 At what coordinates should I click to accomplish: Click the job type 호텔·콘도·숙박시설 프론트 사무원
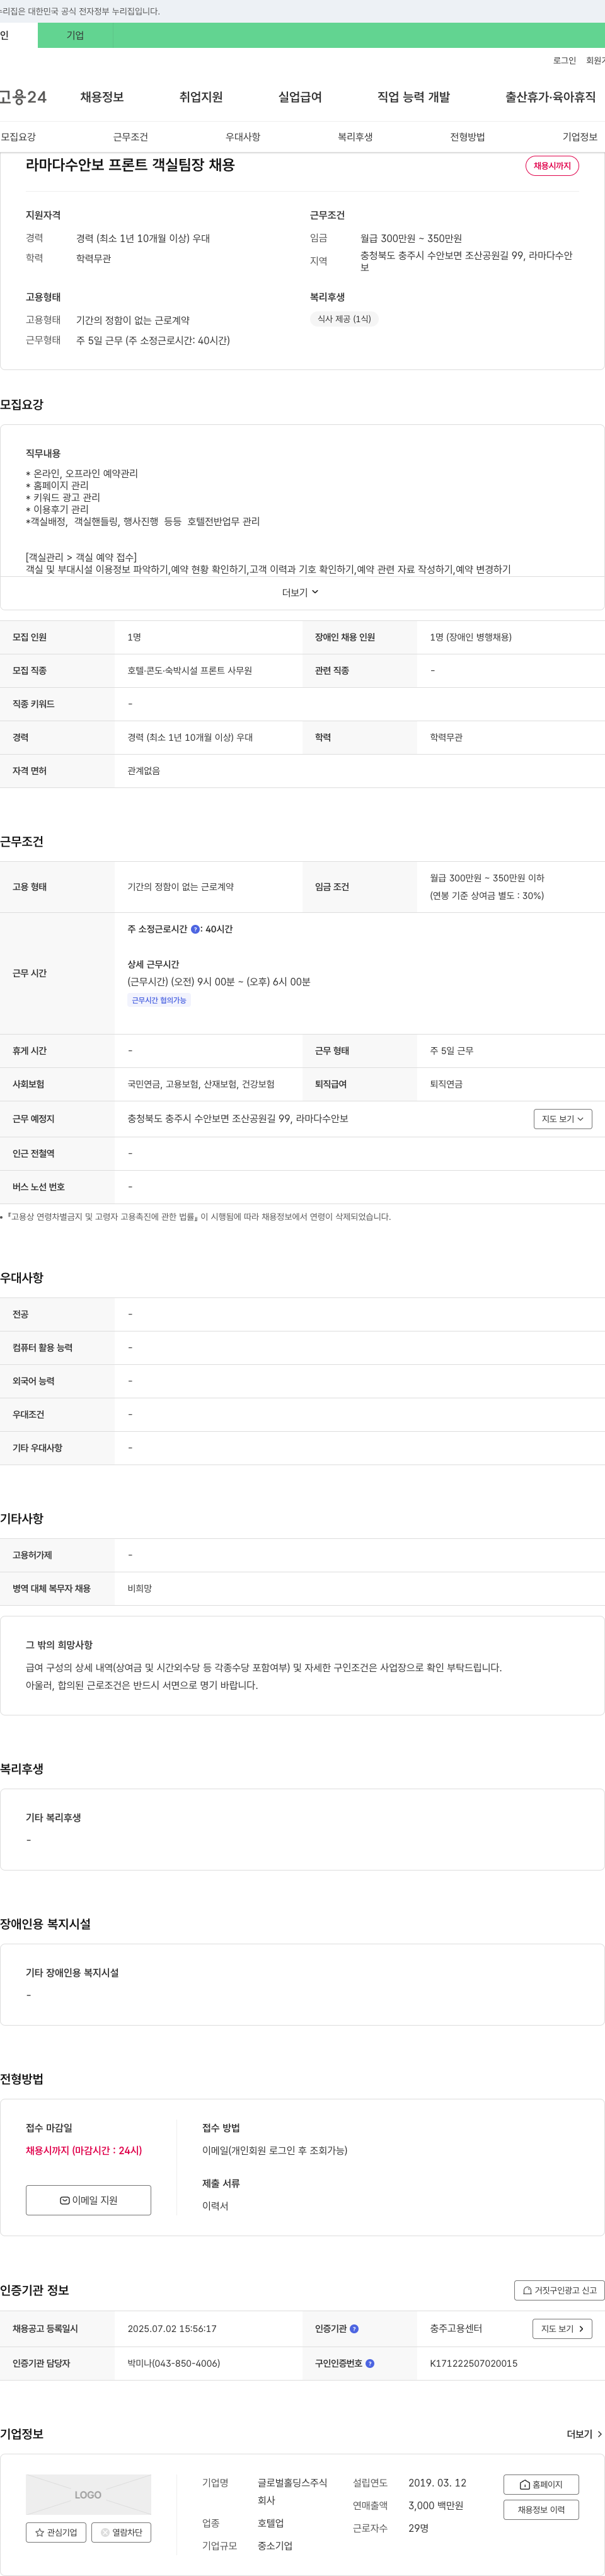click(x=189, y=671)
